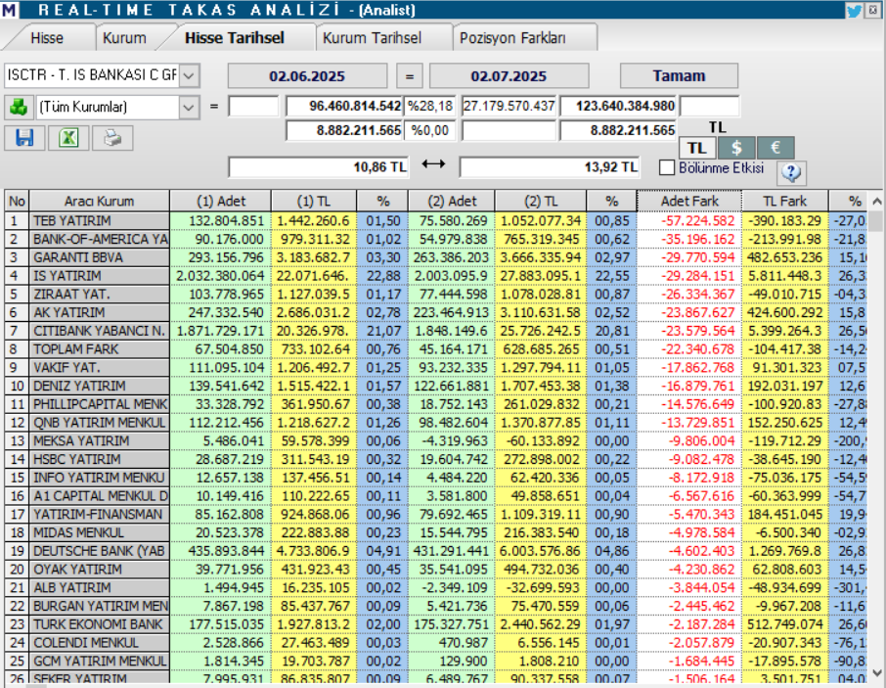Switch to the Kurum Tarihsel tab

pyautogui.click(x=372, y=38)
